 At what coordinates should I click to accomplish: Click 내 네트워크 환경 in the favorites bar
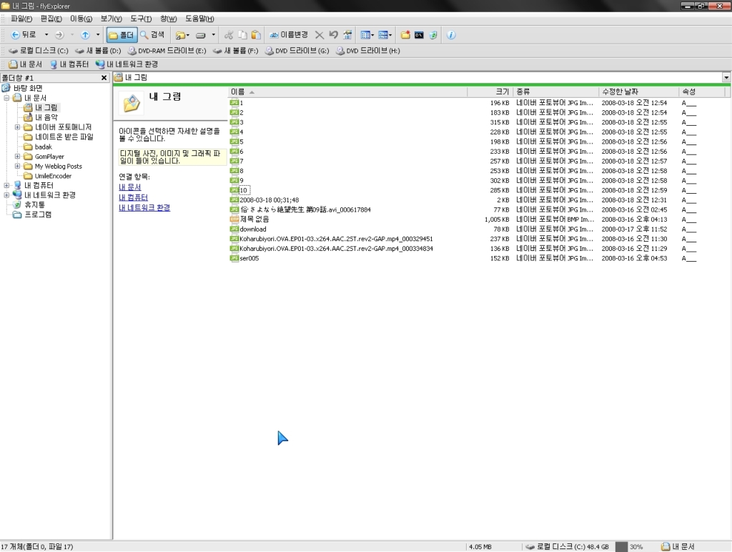pyautogui.click(x=127, y=64)
